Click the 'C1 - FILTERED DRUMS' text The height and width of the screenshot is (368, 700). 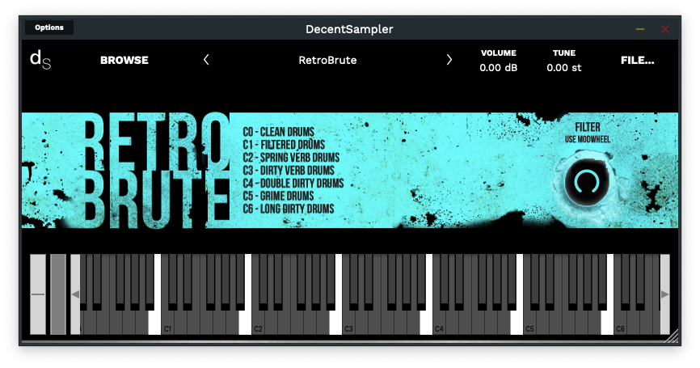click(284, 145)
